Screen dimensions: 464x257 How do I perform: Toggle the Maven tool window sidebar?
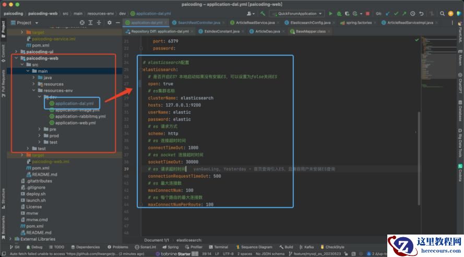[x=460, y=57]
